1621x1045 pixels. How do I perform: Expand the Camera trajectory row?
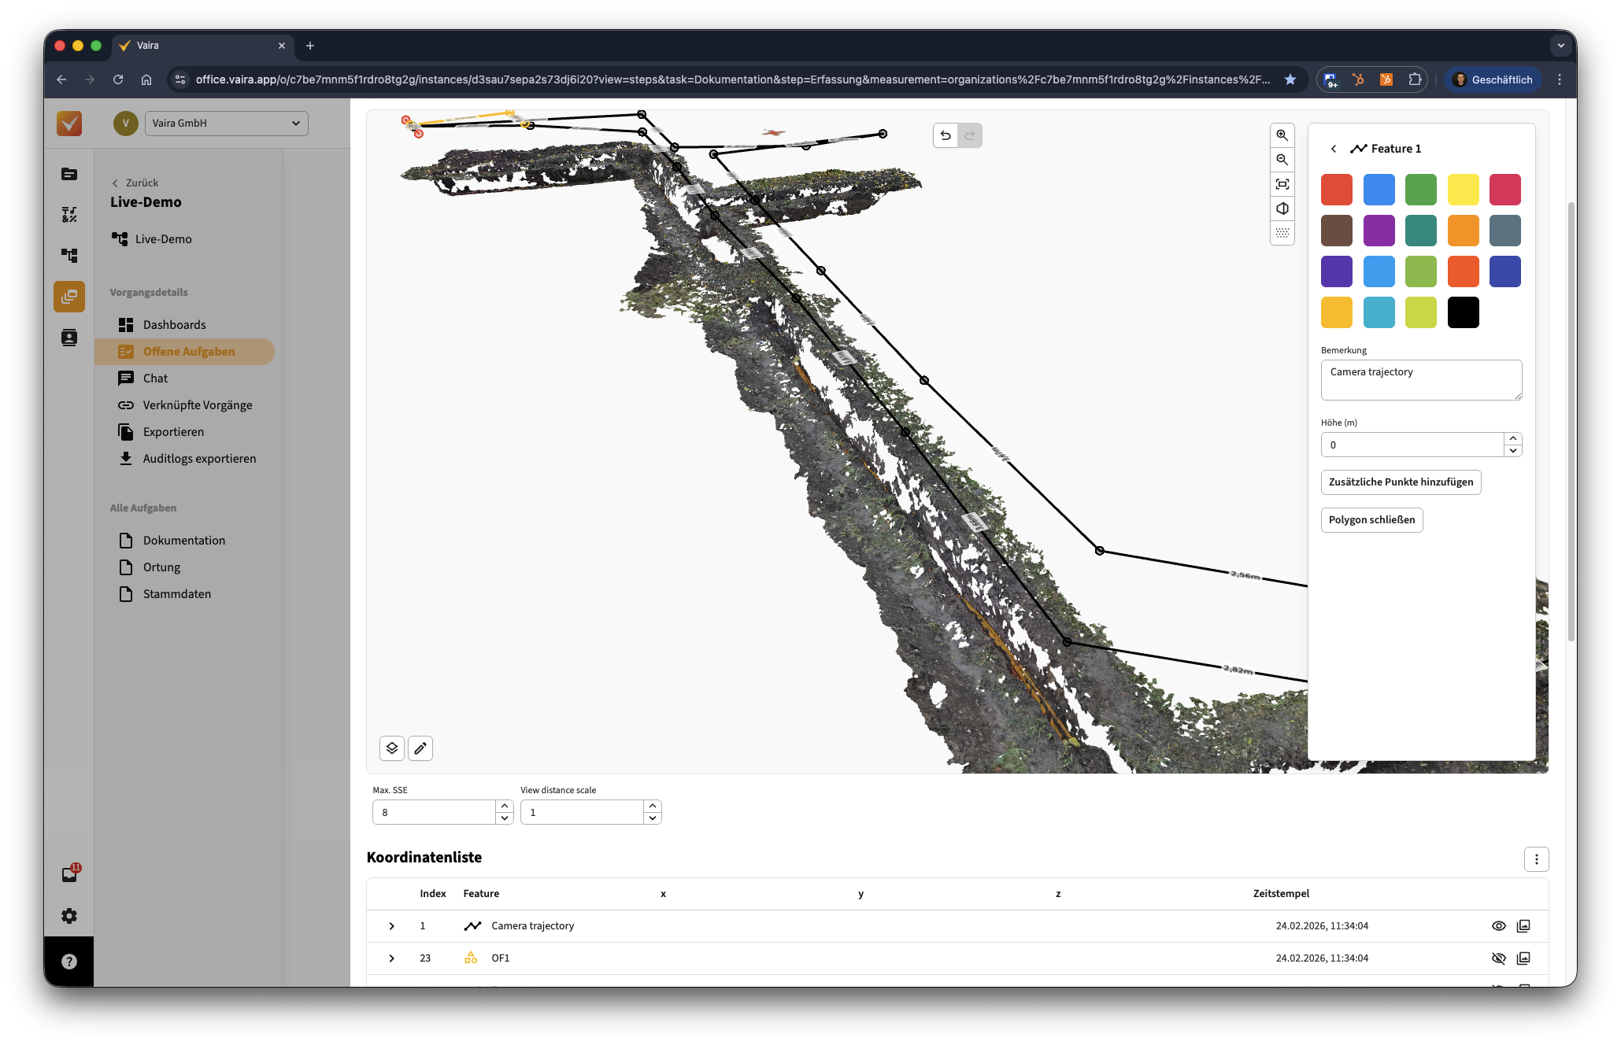pyautogui.click(x=391, y=926)
